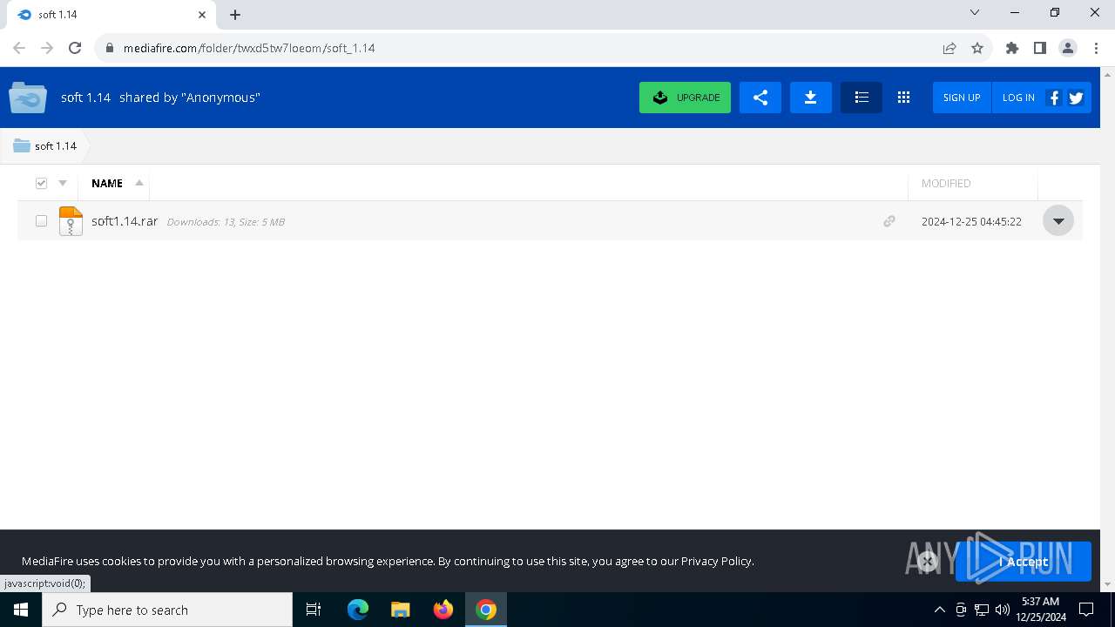Click the MediaFire folder logo icon

point(28,98)
